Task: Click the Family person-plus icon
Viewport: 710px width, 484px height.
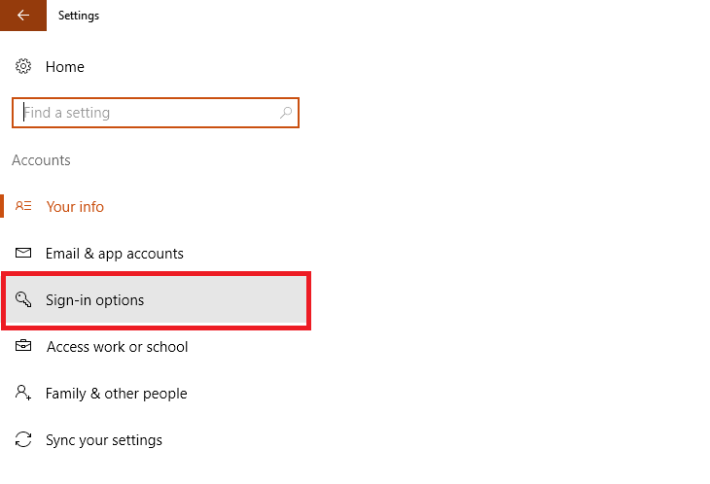Action: [x=24, y=394]
